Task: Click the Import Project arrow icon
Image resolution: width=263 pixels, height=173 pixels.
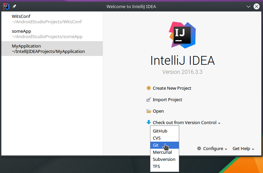Action: pos(149,99)
